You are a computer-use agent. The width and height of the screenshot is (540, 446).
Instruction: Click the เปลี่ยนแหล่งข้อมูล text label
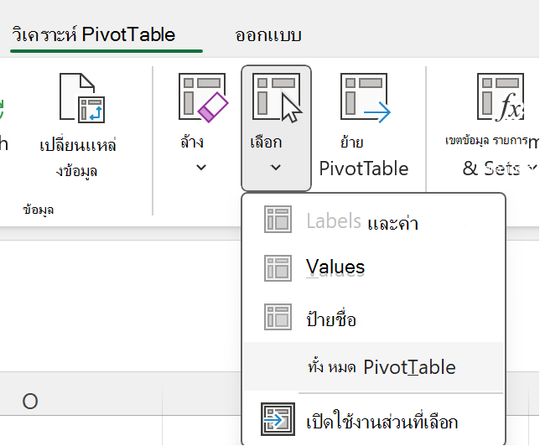[77, 158]
